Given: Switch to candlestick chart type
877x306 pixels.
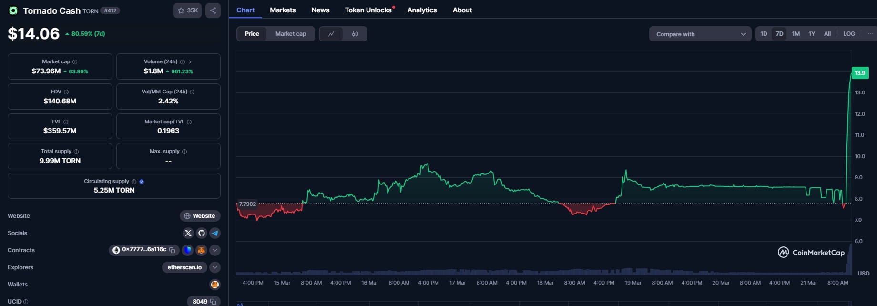Looking at the screenshot, I should [355, 34].
